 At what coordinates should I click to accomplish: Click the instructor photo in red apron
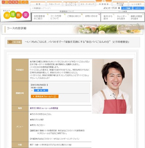[x=112, y=86]
